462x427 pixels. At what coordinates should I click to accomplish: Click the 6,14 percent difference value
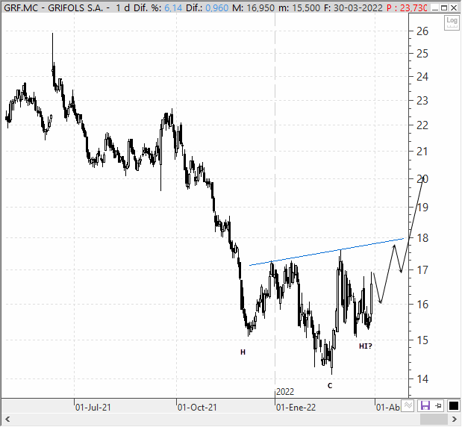pyautogui.click(x=173, y=8)
